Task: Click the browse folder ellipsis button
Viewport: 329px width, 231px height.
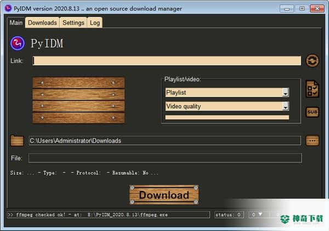Action: [x=313, y=141]
